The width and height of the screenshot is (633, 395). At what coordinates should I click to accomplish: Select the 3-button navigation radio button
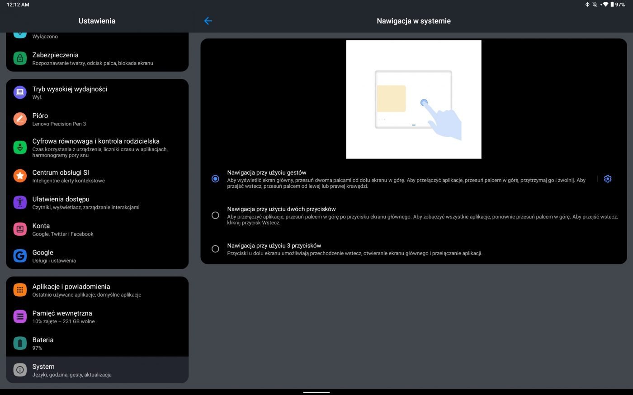tap(216, 249)
